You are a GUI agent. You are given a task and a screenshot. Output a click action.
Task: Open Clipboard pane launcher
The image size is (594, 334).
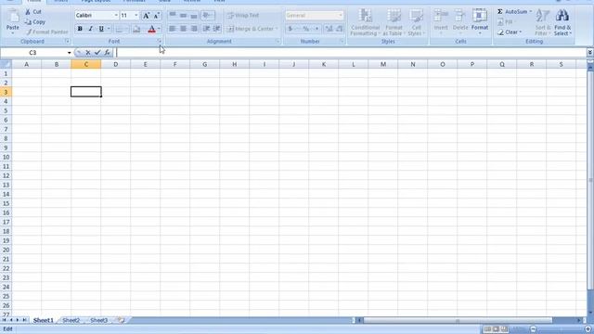tap(68, 41)
